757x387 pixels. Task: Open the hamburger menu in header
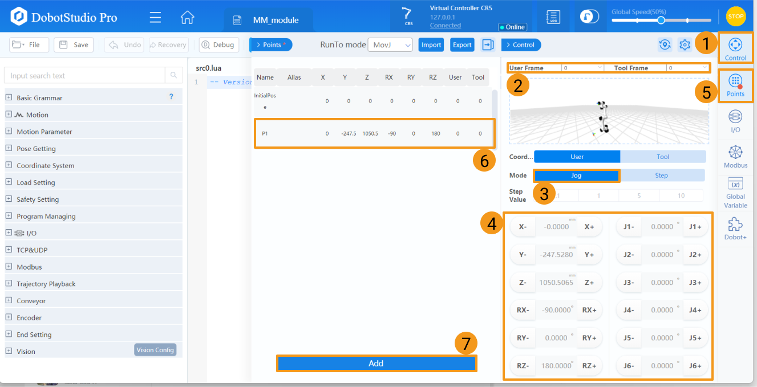pos(155,17)
